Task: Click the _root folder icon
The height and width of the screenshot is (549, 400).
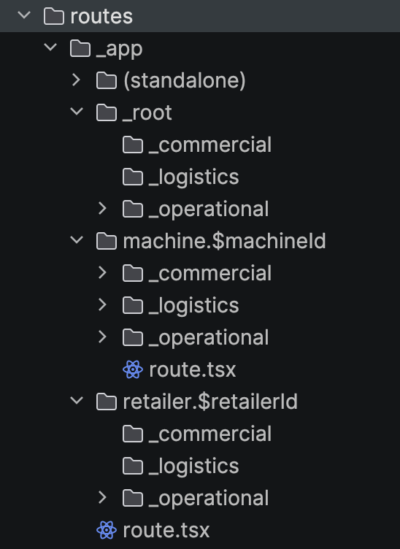Action: click(x=107, y=112)
